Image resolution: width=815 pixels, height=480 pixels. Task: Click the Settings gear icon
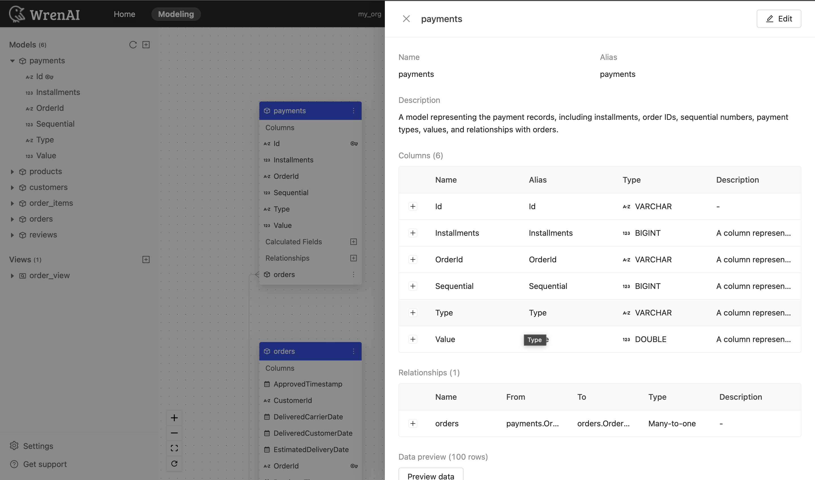click(14, 446)
